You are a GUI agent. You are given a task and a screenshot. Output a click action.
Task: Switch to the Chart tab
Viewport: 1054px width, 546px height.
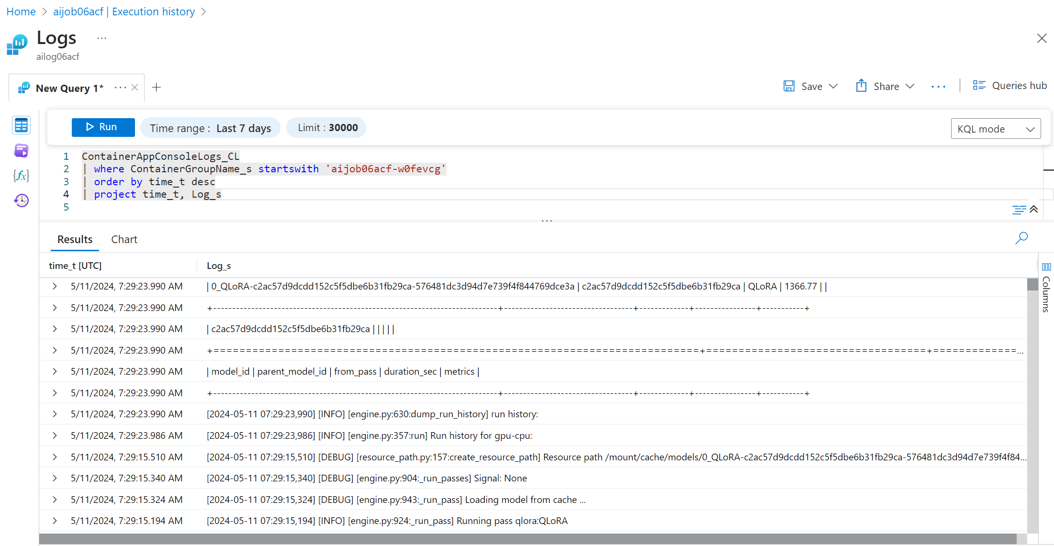tap(124, 239)
